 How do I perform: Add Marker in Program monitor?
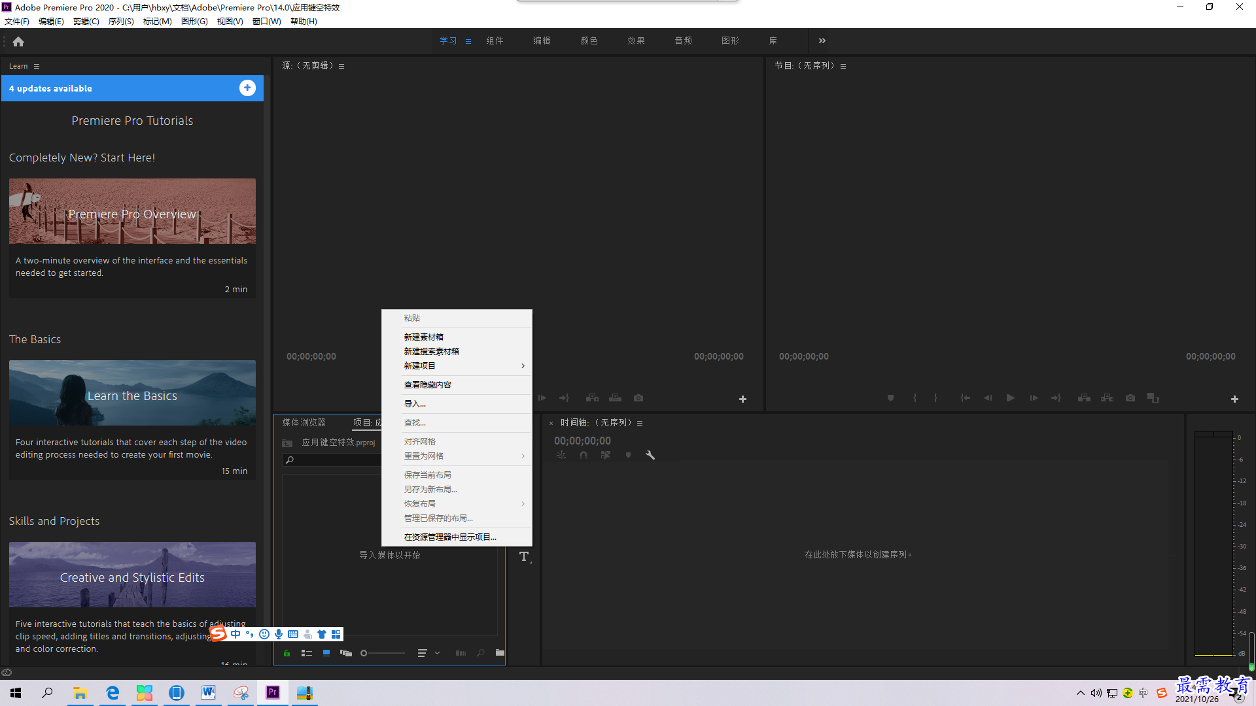tap(890, 397)
